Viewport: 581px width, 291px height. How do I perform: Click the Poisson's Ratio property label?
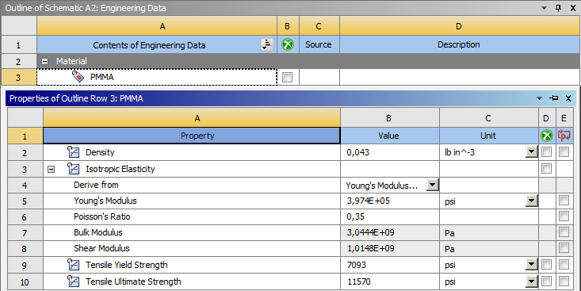pos(102,216)
